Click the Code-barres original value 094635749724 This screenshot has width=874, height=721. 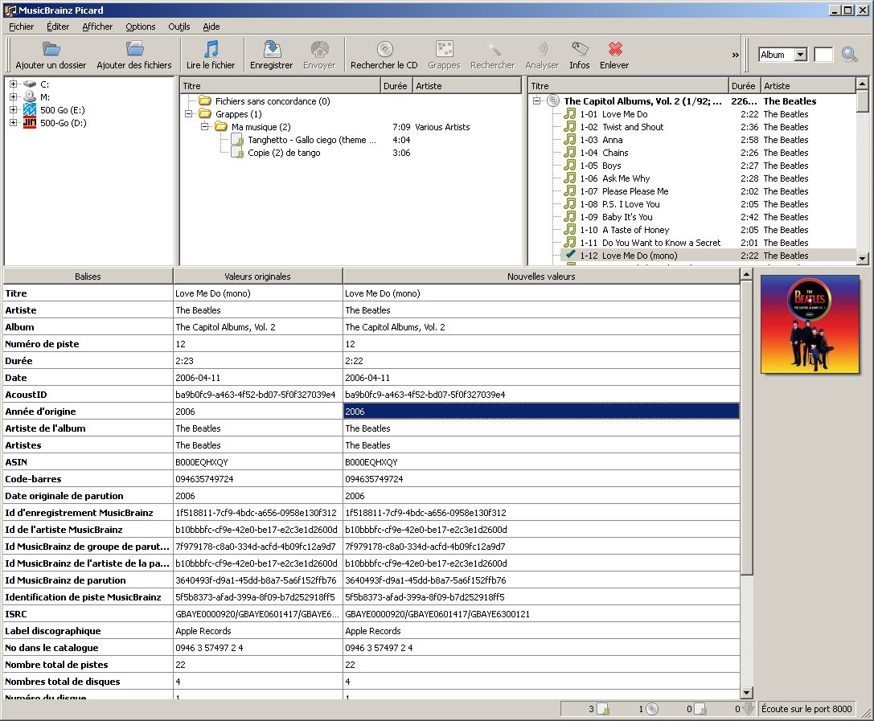pyautogui.click(x=258, y=478)
